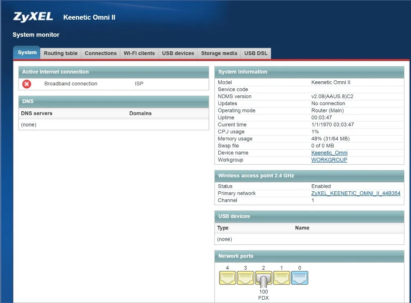Click Memory usage value 48% (31/64 MB)
Screen dimensions: 411x303
[330, 139]
